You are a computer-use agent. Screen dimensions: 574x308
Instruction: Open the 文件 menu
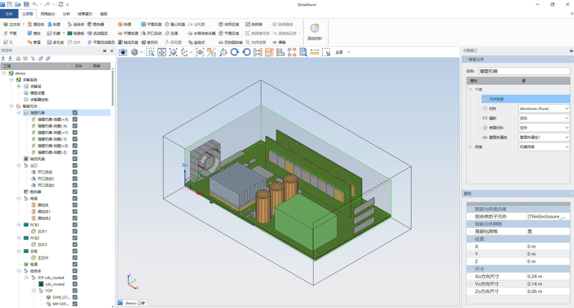pos(9,14)
